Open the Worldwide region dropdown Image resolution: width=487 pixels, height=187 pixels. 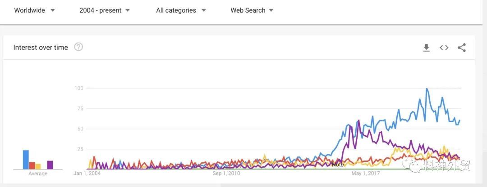click(34, 10)
